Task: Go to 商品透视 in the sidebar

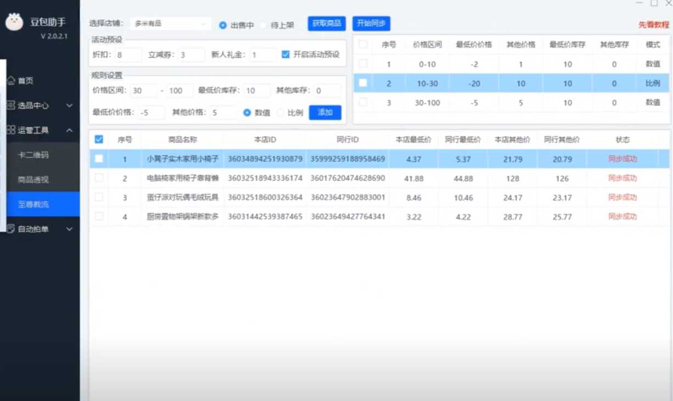Action: [34, 180]
